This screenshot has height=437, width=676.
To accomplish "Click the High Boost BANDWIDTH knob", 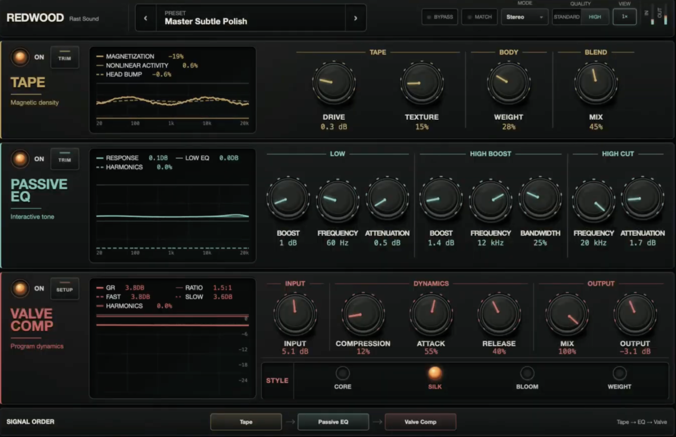I will point(540,199).
